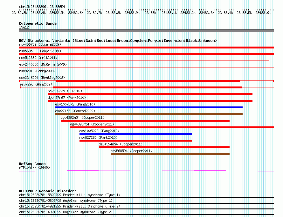Image resolution: width=283 pixels, height=217 pixels.
Task: Click the nsv456732 (Itsara2009) variant label
Action: (x=40, y=44)
